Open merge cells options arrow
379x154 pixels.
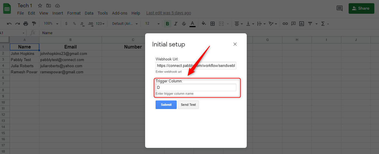click(227, 24)
